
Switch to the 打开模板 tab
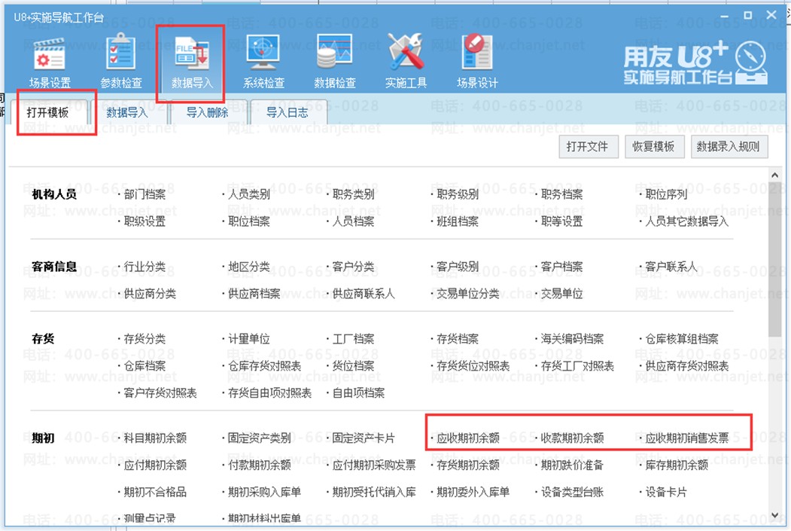click(48, 112)
